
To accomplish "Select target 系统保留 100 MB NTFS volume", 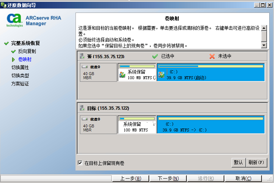I will click(137, 124).
